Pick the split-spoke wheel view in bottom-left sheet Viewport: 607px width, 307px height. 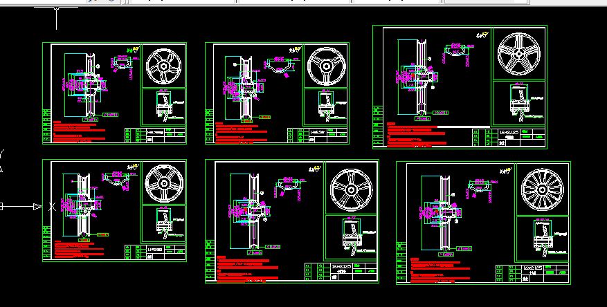(163, 183)
